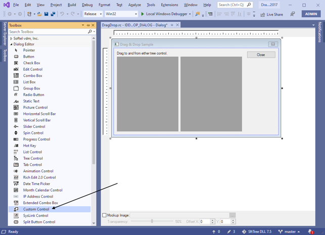325x235 pixels.
Task: Click the Undo toolbar button
Action: [x=62, y=14]
